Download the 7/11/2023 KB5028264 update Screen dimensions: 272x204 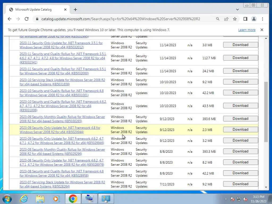[x=240, y=184]
